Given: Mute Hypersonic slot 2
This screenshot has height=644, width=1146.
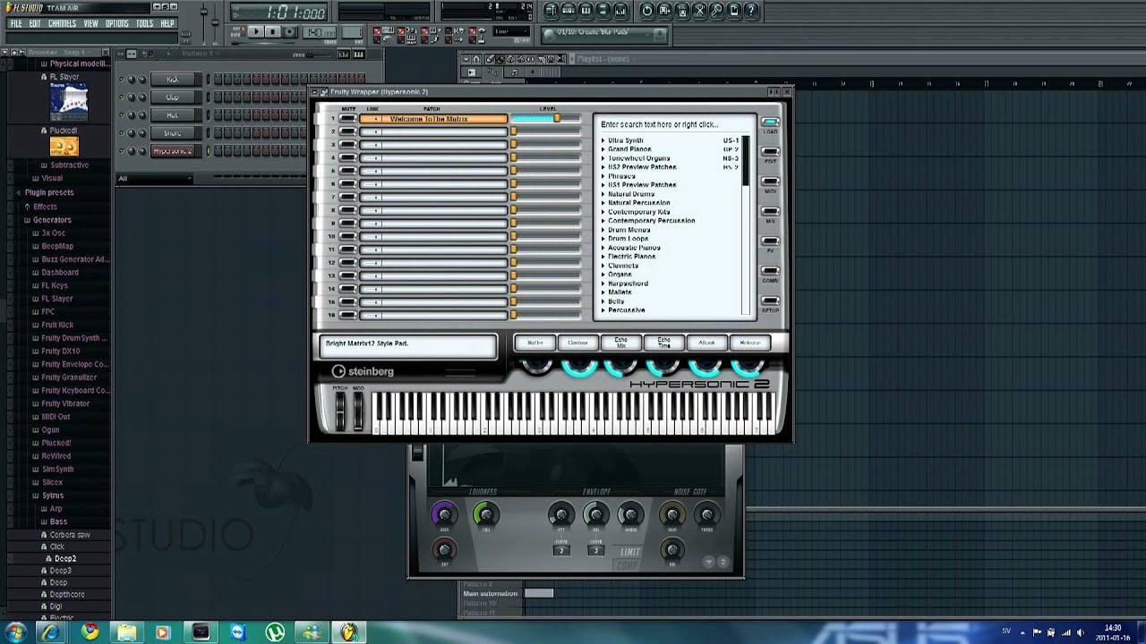Looking at the screenshot, I should (346, 131).
